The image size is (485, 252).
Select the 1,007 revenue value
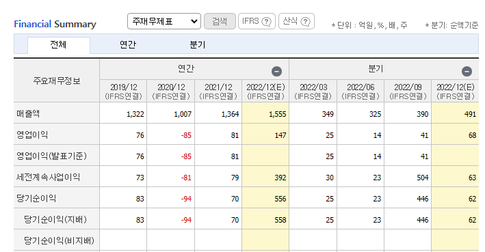point(183,114)
